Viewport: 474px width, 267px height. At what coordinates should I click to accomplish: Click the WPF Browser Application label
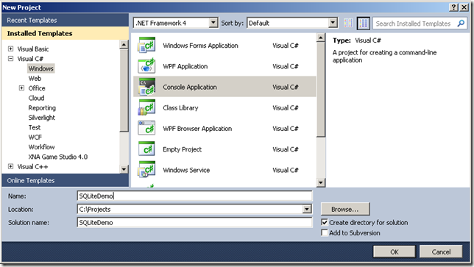197,129
